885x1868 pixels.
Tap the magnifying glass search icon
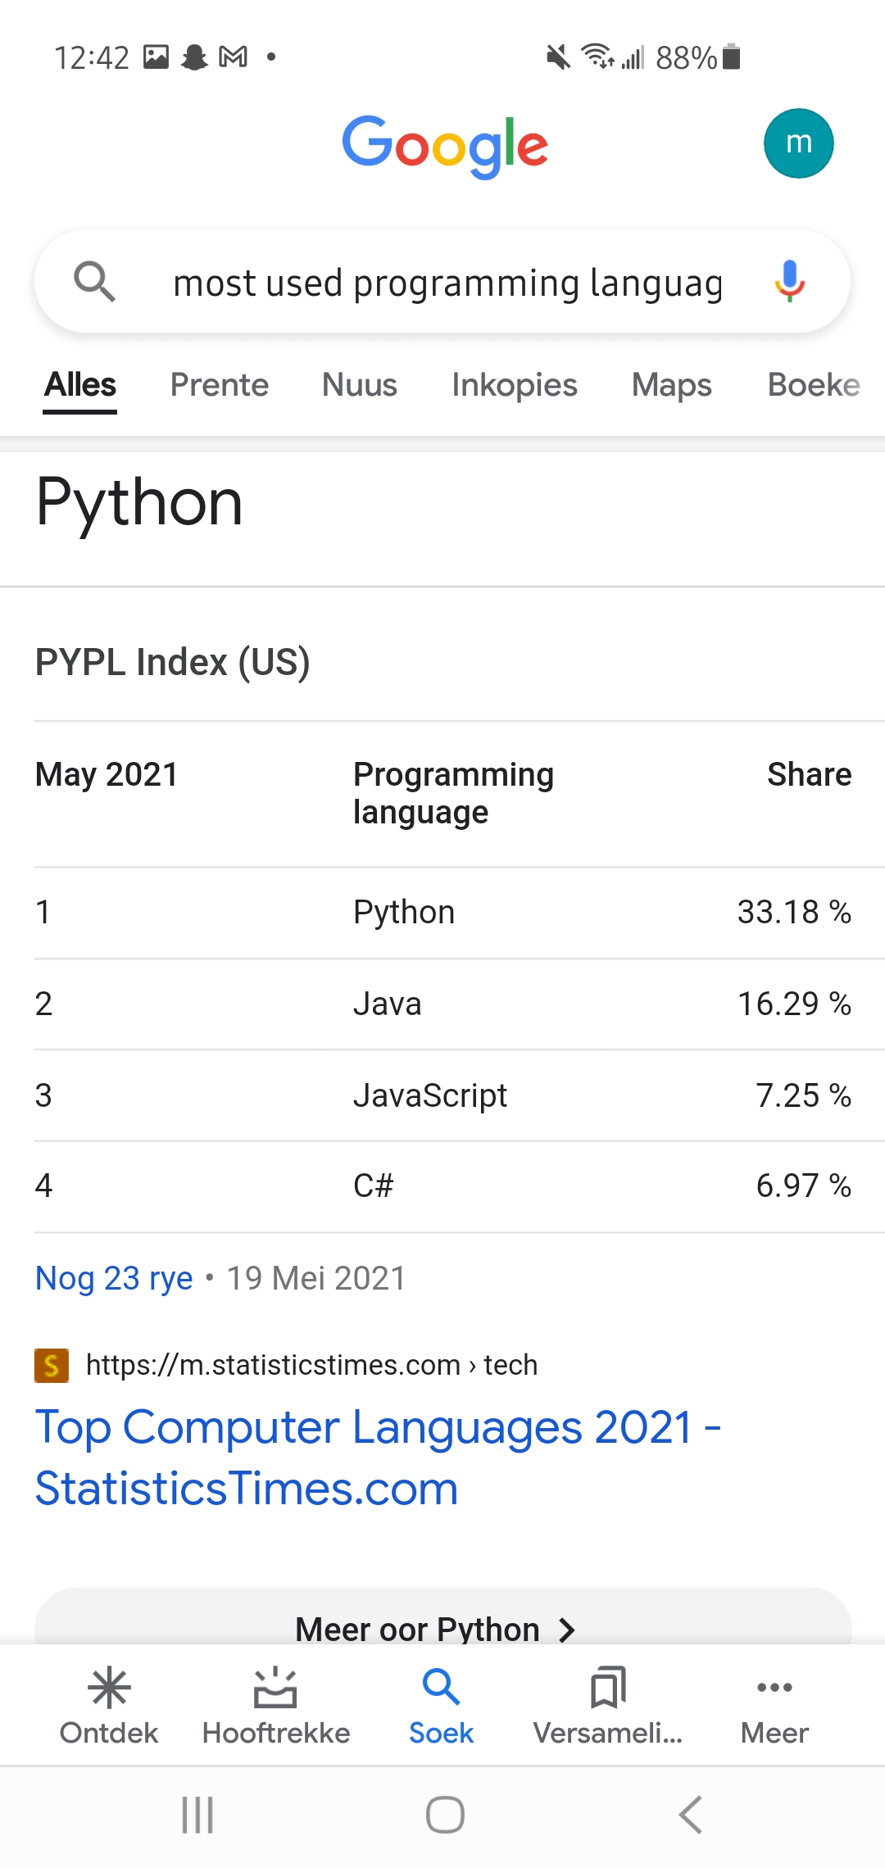click(94, 281)
